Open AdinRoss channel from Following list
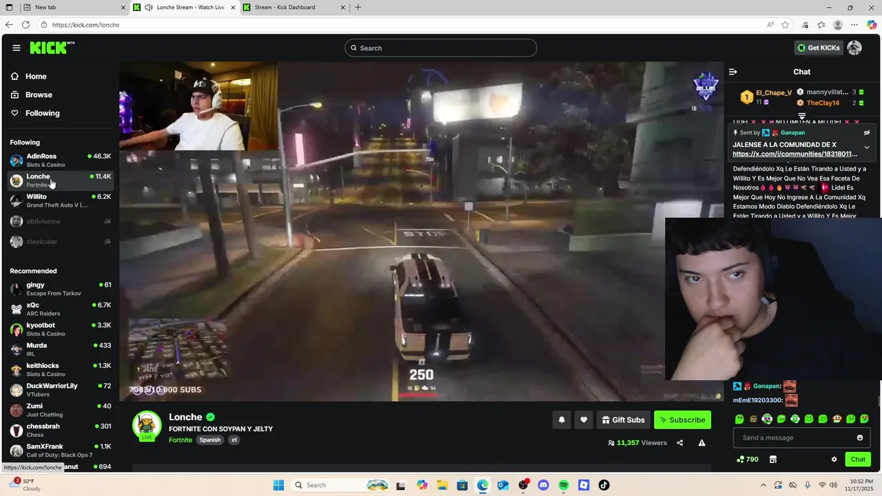 (x=61, y=161)
